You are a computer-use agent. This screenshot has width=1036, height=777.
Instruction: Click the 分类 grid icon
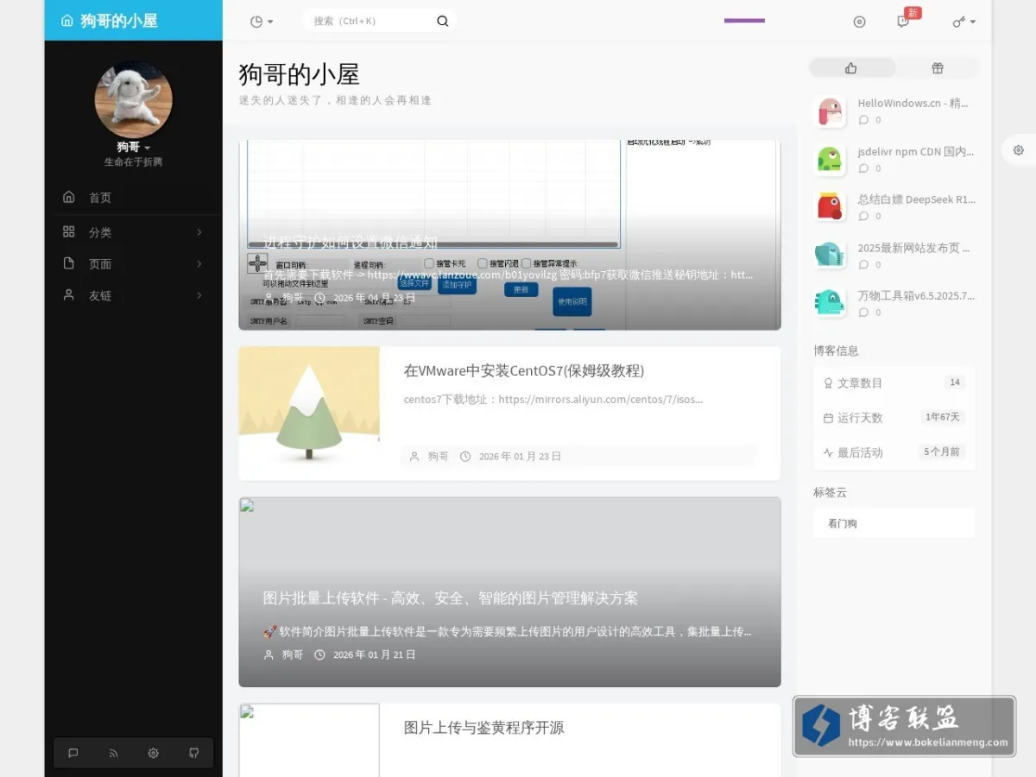tap(69, 231)
